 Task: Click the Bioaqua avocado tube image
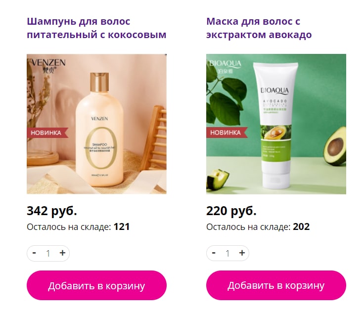(x=276, y=124)
